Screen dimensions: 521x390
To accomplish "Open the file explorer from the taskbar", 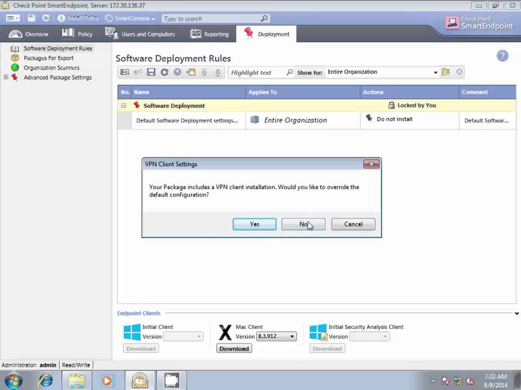I will (77, 380).
